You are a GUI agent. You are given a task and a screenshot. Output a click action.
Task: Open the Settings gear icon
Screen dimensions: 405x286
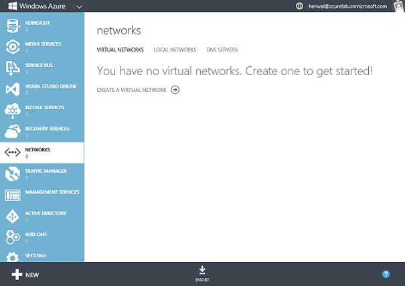(x=13, y=257)
